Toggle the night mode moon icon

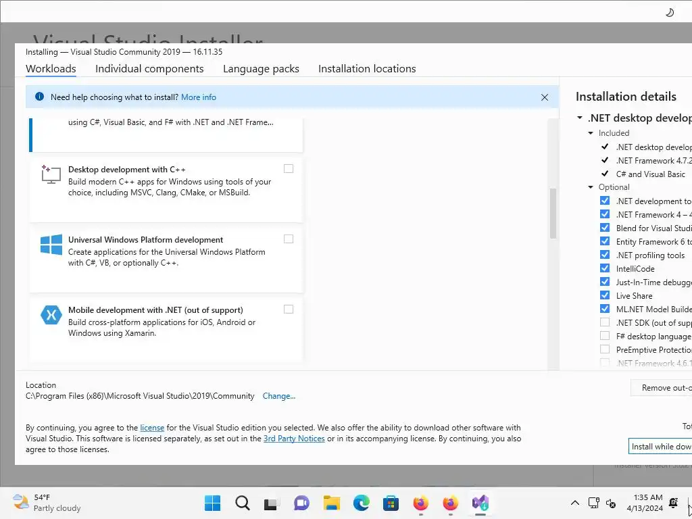point(670,12)
